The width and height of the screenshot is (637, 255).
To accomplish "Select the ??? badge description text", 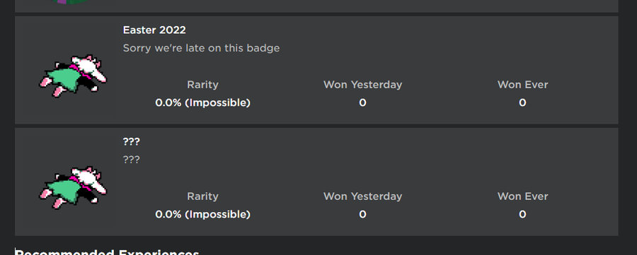I will (131, 160).
